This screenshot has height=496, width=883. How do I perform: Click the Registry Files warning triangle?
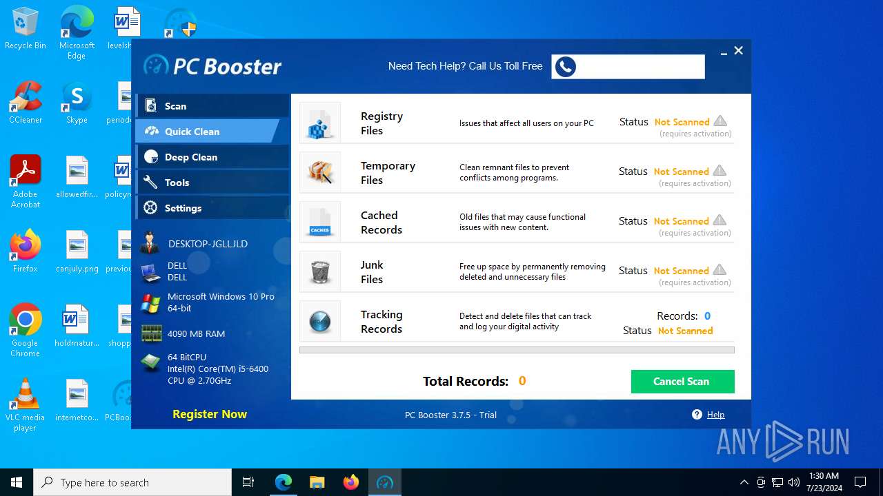click(x=720, y=121)
